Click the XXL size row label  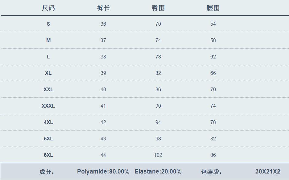click(x=48, y=89)
